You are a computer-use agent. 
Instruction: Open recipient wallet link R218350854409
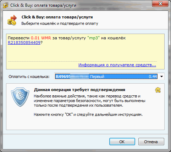pos(24,43)
